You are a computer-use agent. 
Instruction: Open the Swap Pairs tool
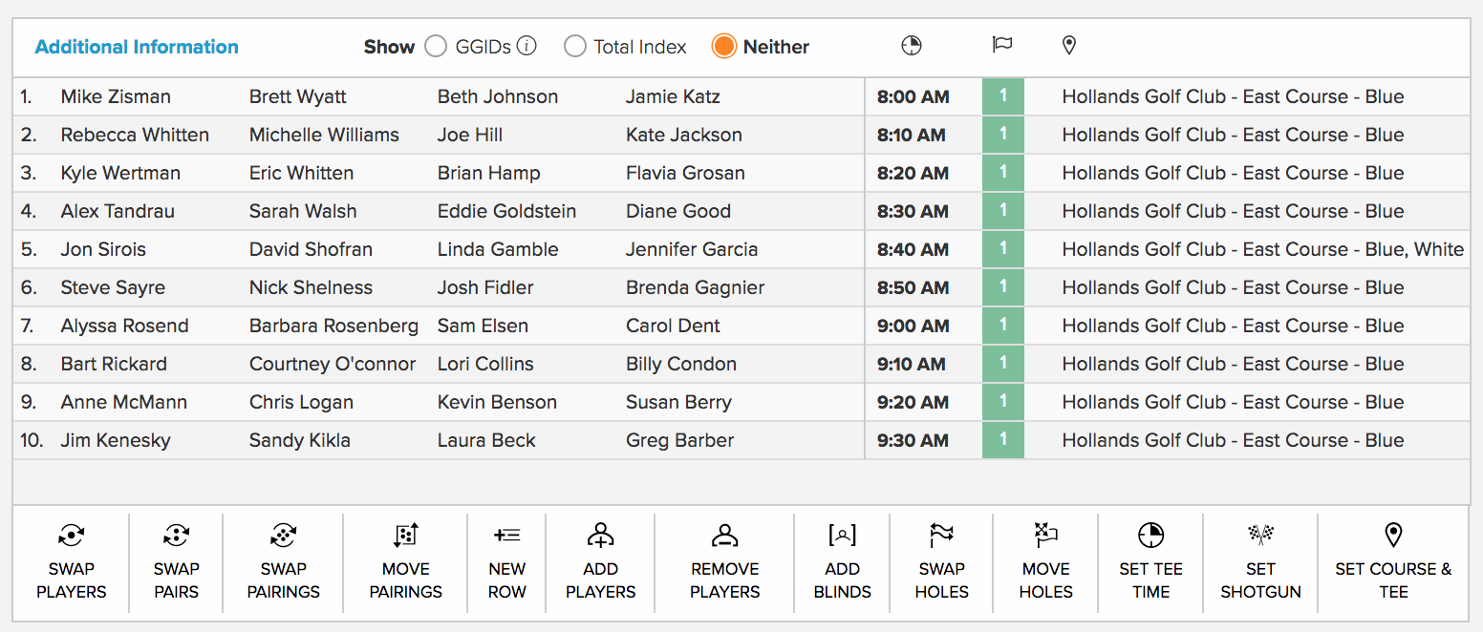click(x=175, y=561)
